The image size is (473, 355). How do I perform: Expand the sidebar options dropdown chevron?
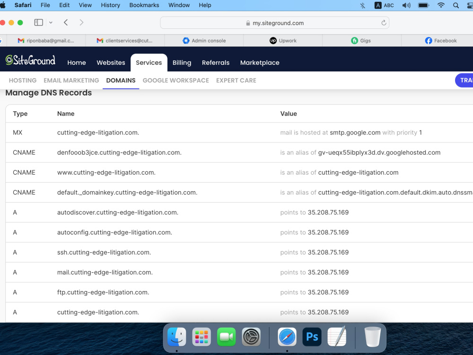pyautogui.click(x=51, y=22)
